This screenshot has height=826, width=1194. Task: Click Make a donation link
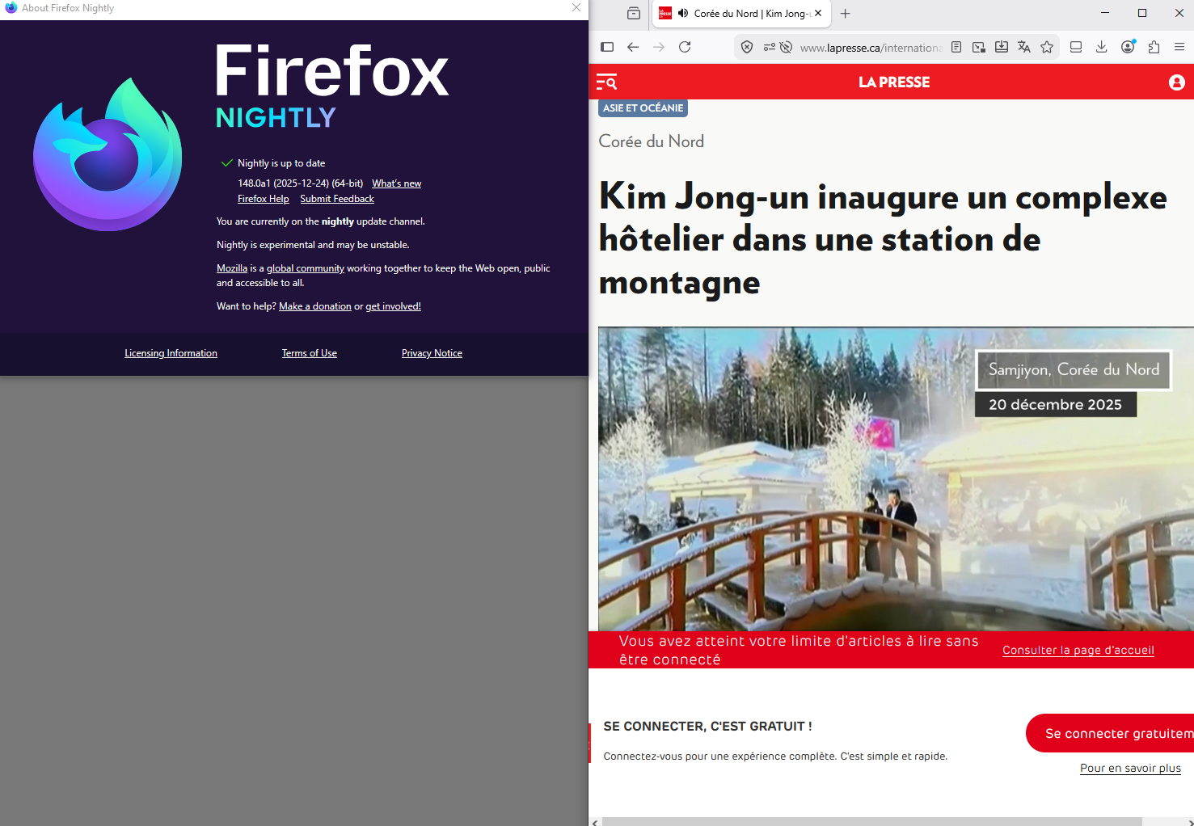click(x=315, y=306)
